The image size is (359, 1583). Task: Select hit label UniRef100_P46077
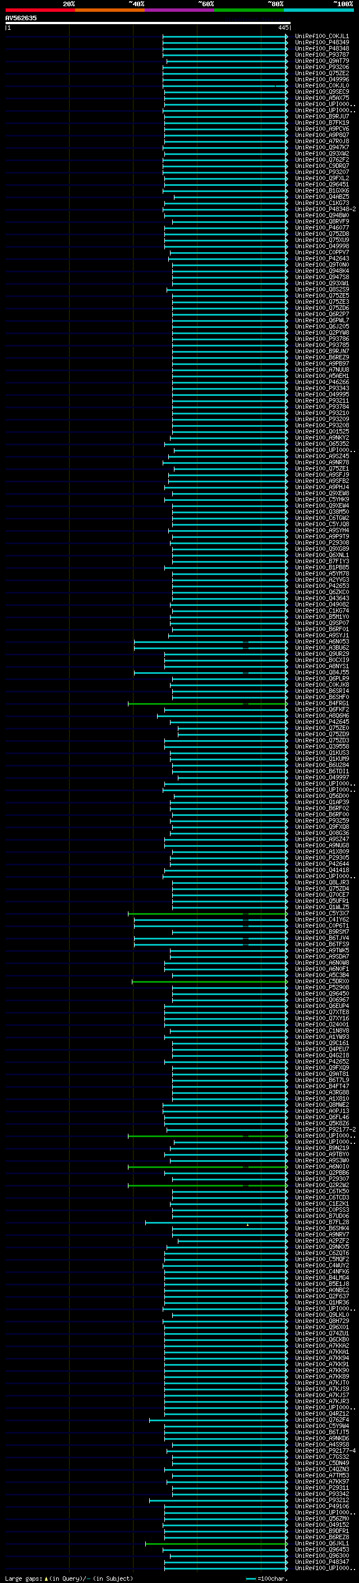pyautogui.click(x=321, y=228)
